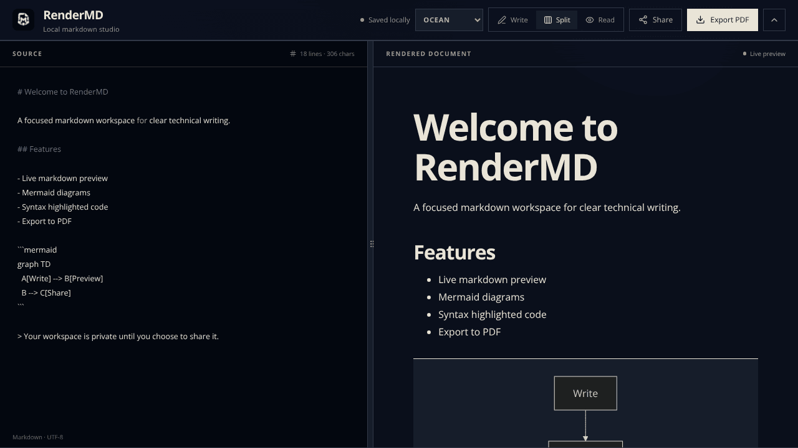
Task: Click the '- Live markdown preview' source line
Action: pyautogui.click(x=62, y=178)
